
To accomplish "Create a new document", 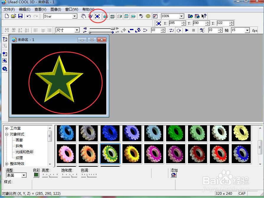I will coord(7,16).
